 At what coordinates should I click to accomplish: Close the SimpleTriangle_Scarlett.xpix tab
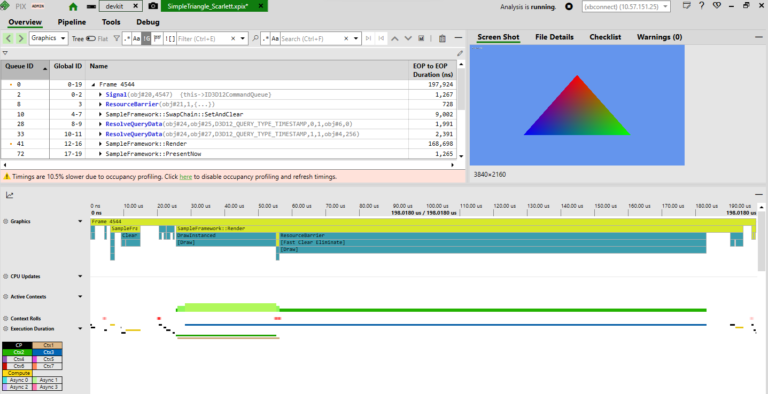click(261, 6)
